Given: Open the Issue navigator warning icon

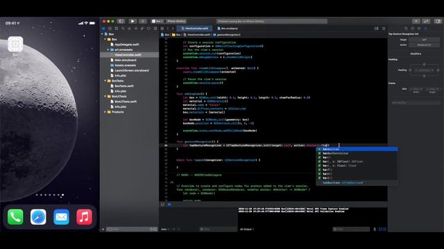Looking at the screenshot, I should click(130, 28).
